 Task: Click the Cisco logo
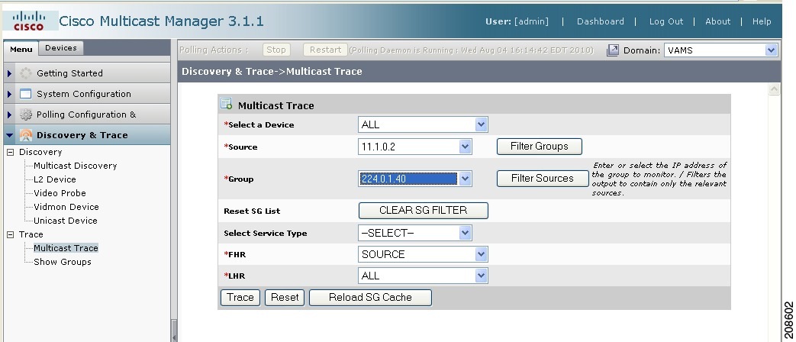(29, 21)
